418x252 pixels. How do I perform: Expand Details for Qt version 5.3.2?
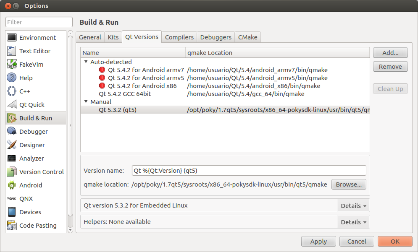pos(353,206)
